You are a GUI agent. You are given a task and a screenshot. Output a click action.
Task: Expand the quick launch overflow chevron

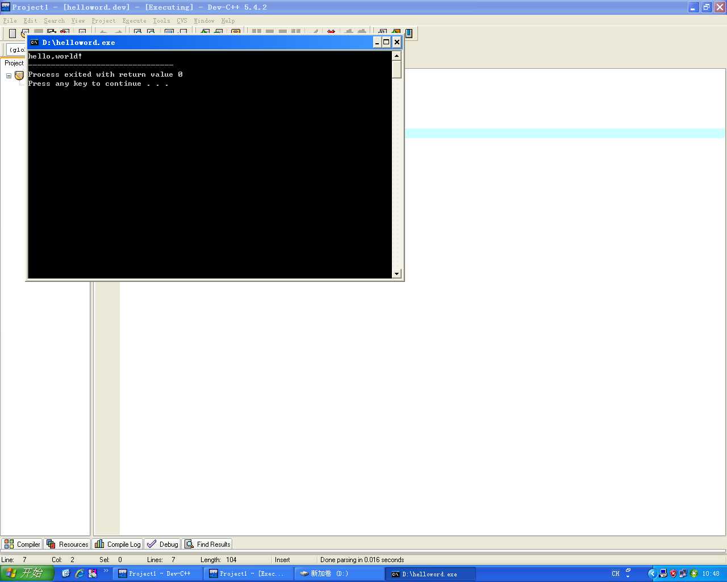coord(106,571)
